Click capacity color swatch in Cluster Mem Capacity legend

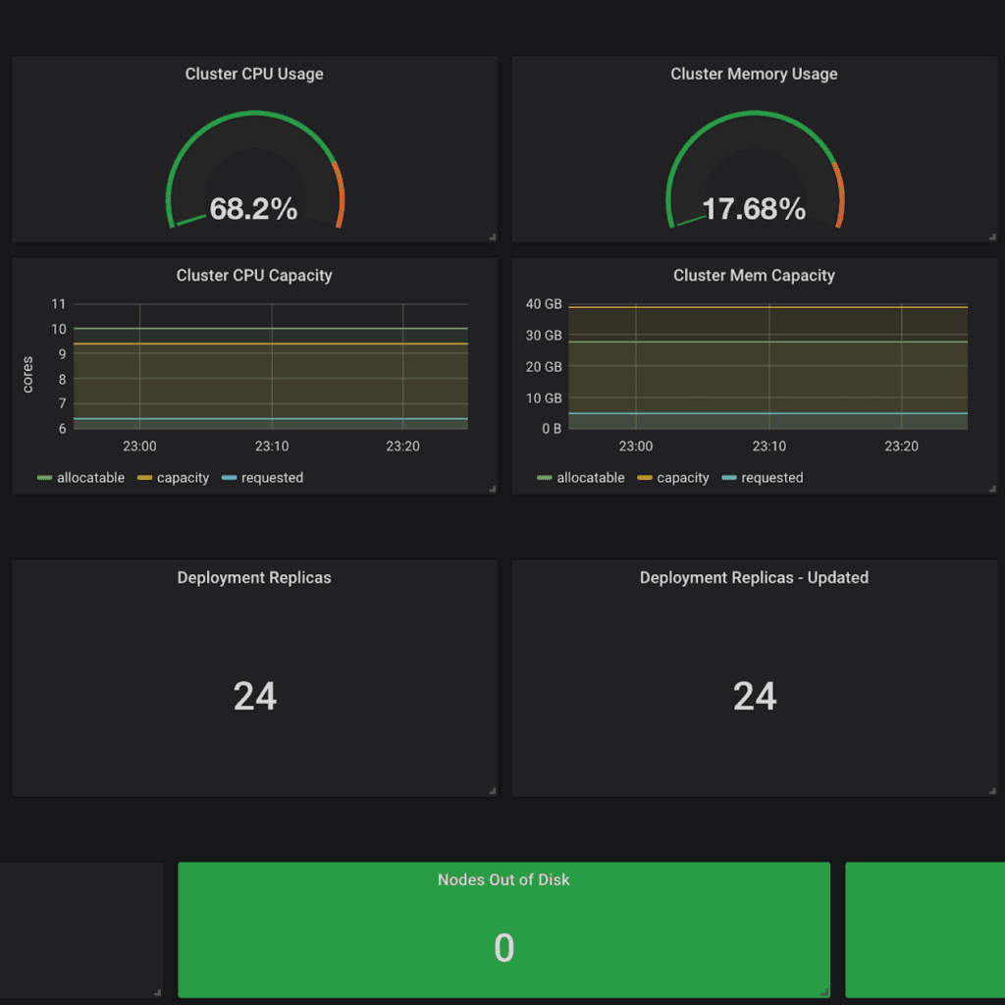(645, 478)
